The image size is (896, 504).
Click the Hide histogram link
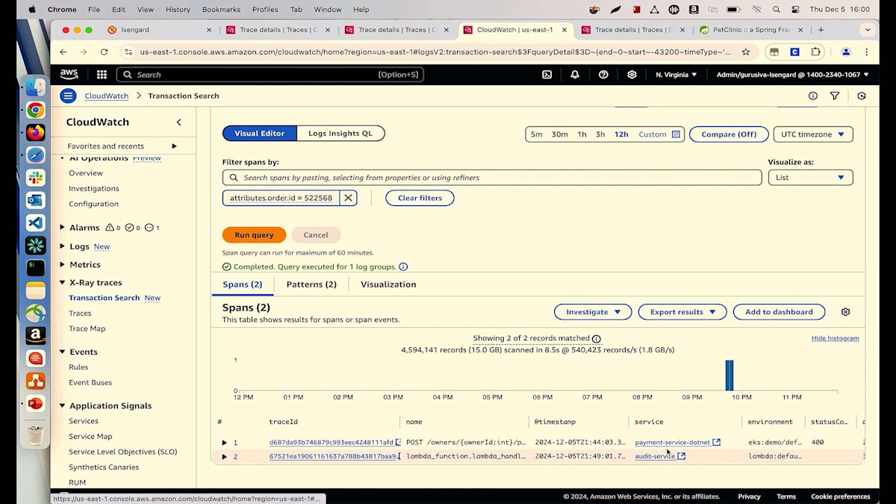pyautogui.click(x=835, y=338)
